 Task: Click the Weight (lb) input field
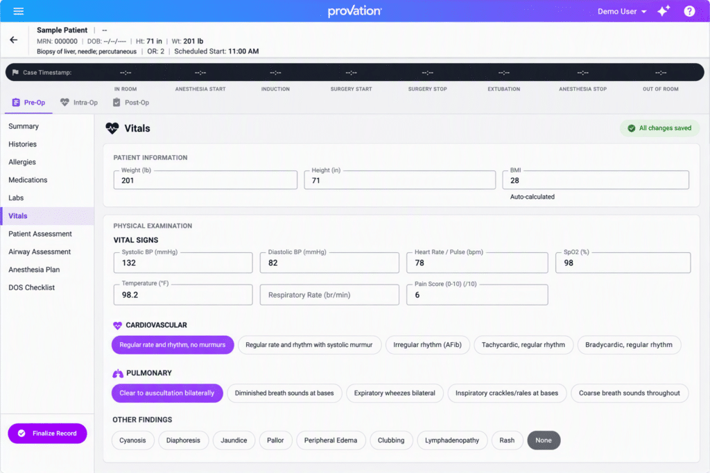pos(205,180)
